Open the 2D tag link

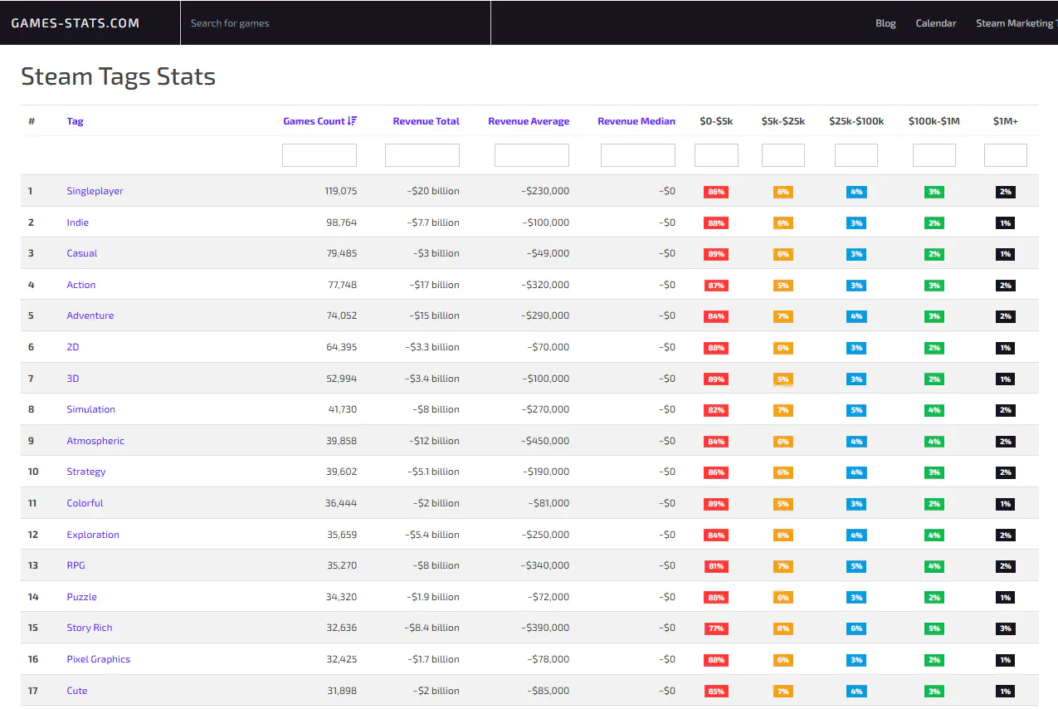click(x=73, y=347)
